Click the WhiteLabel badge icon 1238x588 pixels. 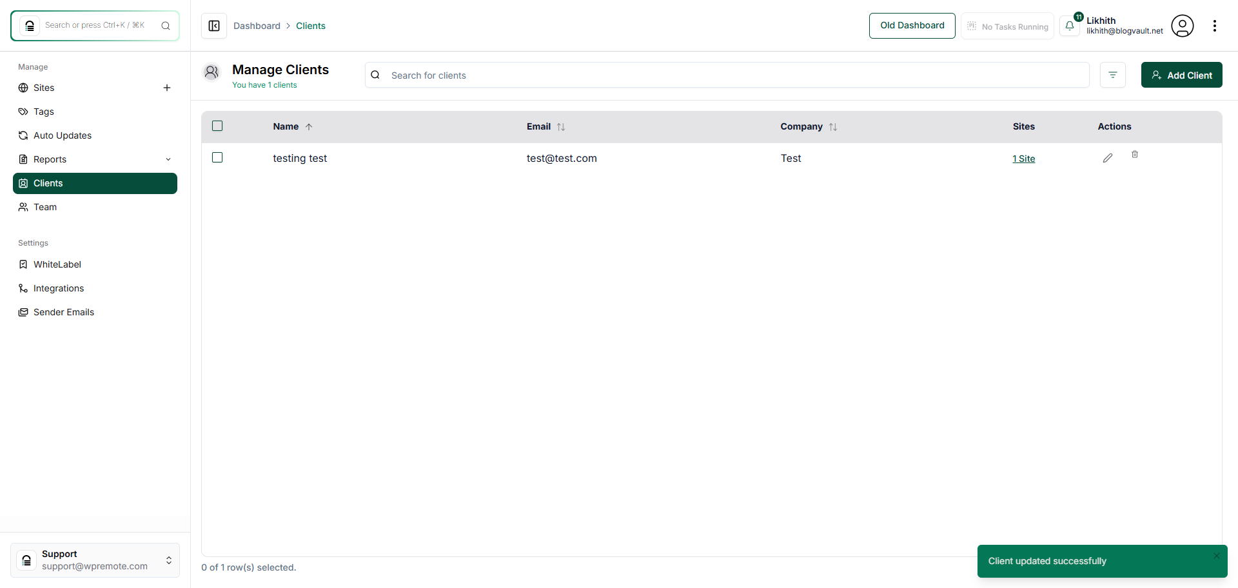(23, 264)
